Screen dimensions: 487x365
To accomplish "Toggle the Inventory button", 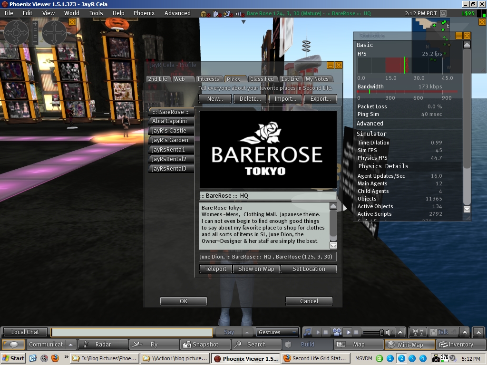I will (460, 345).
